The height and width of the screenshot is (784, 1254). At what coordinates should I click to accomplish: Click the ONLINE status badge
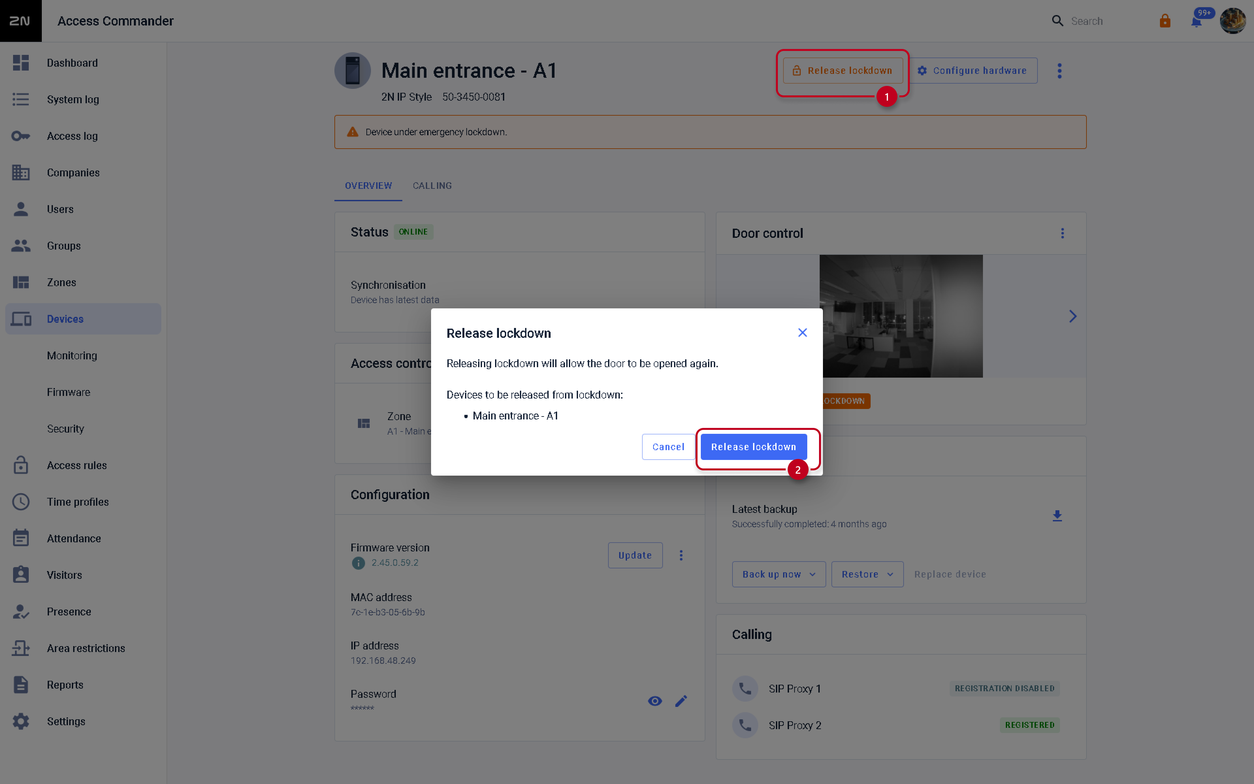(x=413, y=232)
